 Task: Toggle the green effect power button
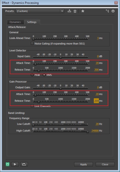pos(7,164)
